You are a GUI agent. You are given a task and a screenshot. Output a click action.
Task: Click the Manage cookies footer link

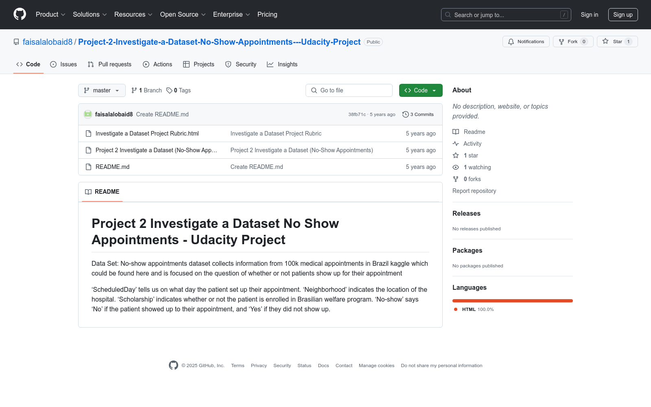point(377,365)
